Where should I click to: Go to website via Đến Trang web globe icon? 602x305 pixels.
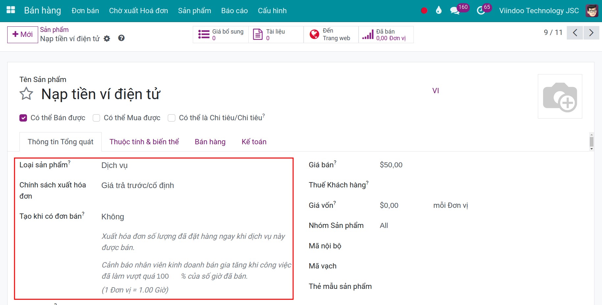coord(330,34)
